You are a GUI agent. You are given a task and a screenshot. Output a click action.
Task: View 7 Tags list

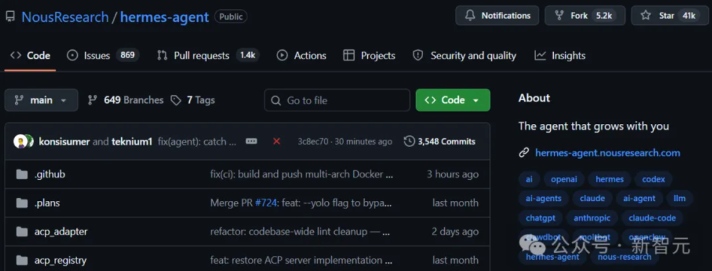pos(193,100)
